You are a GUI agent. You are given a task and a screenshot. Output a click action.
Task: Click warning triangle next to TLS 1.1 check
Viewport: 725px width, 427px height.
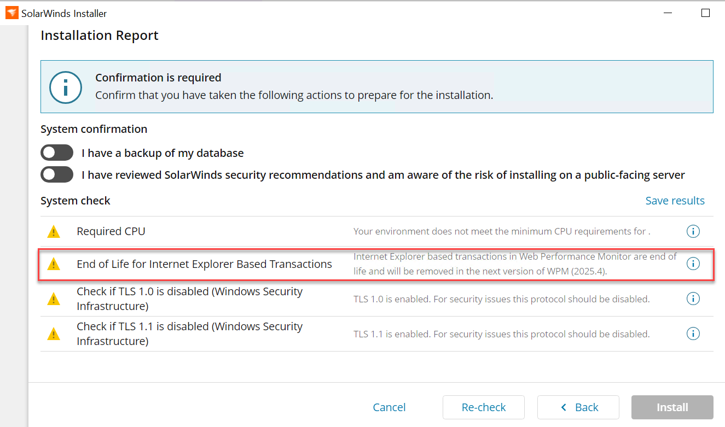pos(54,334)
